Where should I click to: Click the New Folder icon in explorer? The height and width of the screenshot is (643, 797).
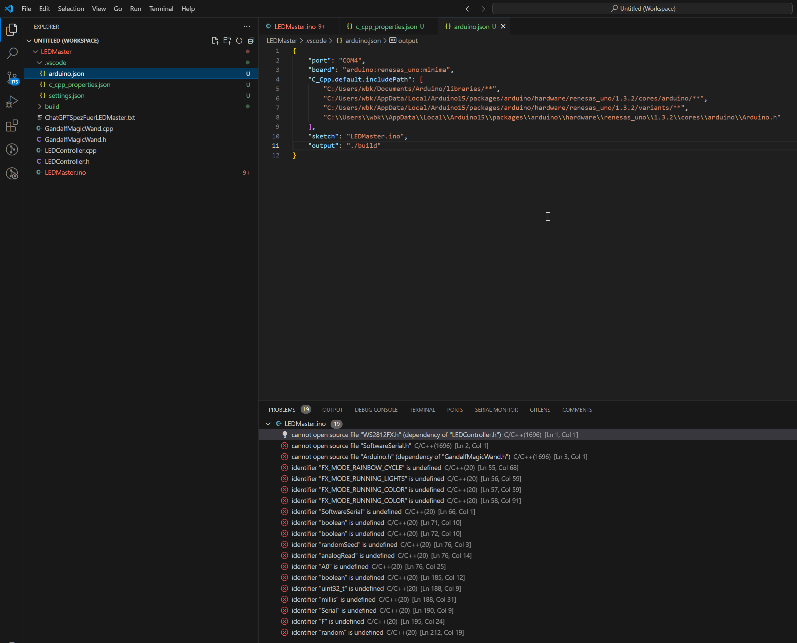click(227, 41)
